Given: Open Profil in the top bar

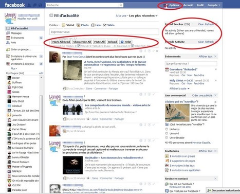Looking at the screenshot, I should [200, 5].
